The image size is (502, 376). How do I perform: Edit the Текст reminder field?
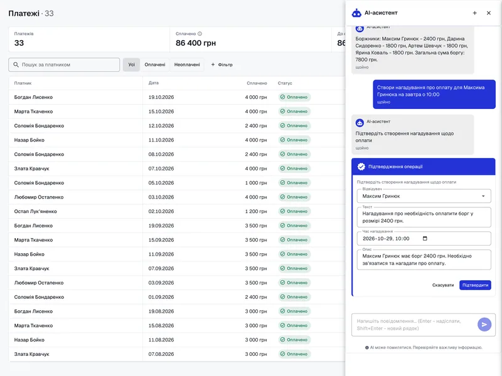[424, 217]
